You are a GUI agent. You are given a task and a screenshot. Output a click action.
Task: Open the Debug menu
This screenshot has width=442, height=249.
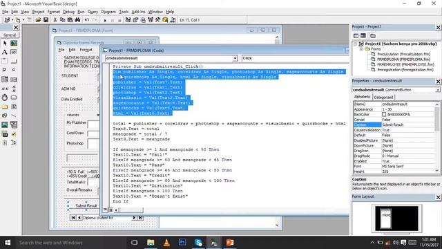pos(68,12)
